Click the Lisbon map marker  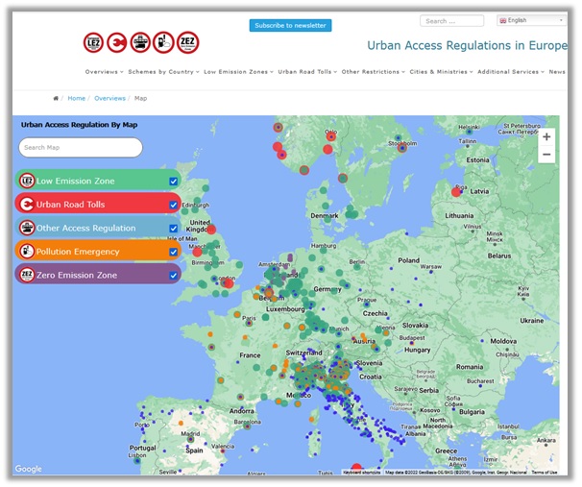point(137,461)
